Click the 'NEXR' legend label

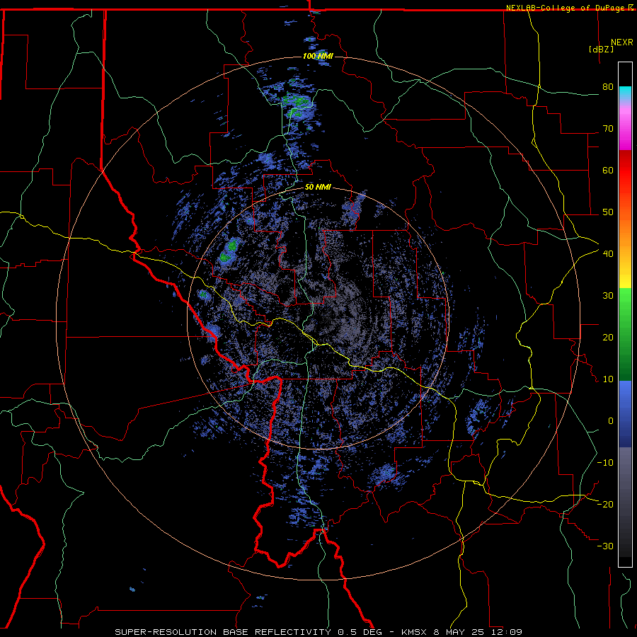[x=622, y=42]
